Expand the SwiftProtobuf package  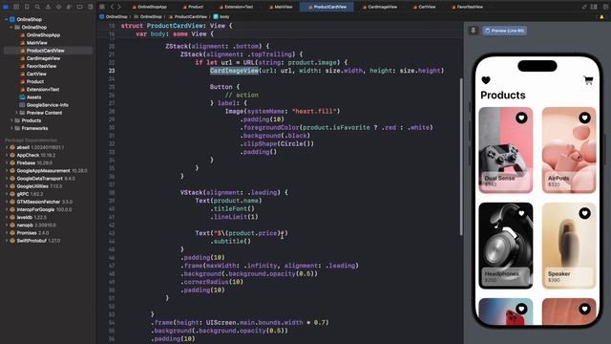pos(7,241)
